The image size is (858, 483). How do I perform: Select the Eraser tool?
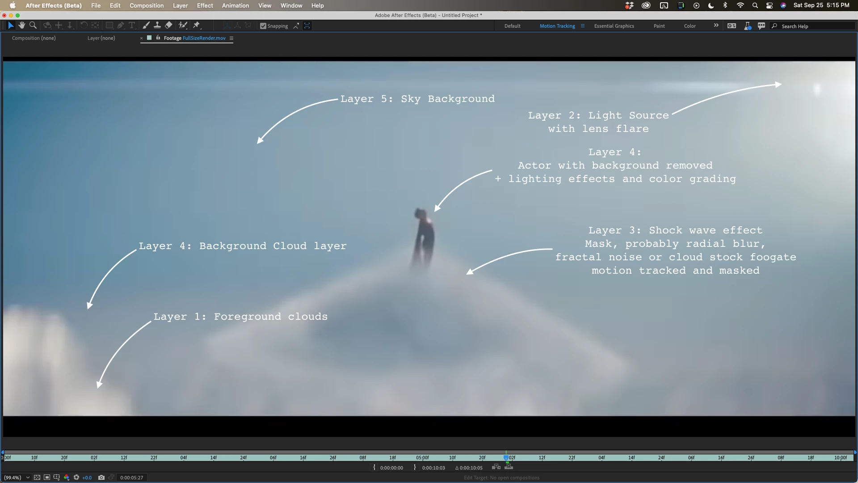tap(169, 25)
